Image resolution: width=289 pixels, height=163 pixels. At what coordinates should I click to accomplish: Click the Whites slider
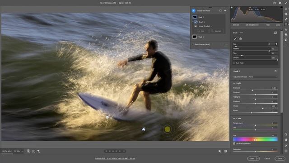[255, 108]
